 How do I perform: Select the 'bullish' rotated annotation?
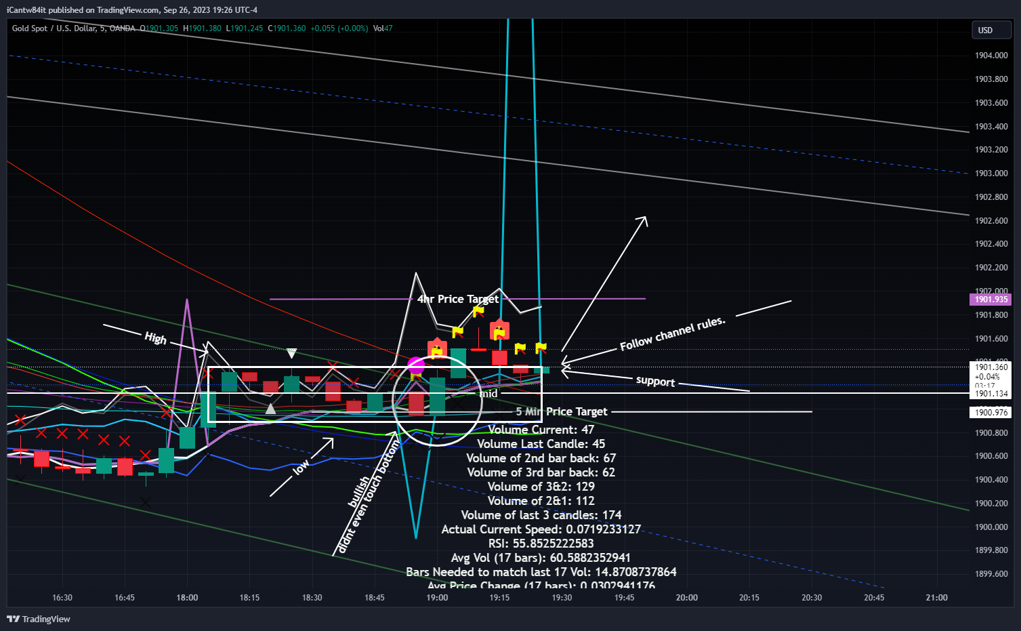pyautogui.click(x=359, y=491)
